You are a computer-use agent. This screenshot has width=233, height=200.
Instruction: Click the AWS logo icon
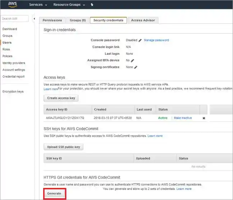pos(13,5)
